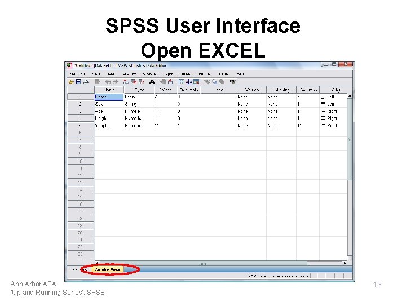
Task: Click the Decimals cell of Weight row
Action: (x=189, y=125)
